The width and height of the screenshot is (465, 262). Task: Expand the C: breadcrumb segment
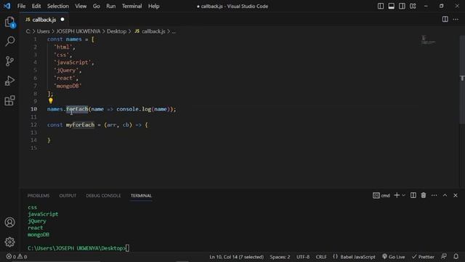(28, 31)
